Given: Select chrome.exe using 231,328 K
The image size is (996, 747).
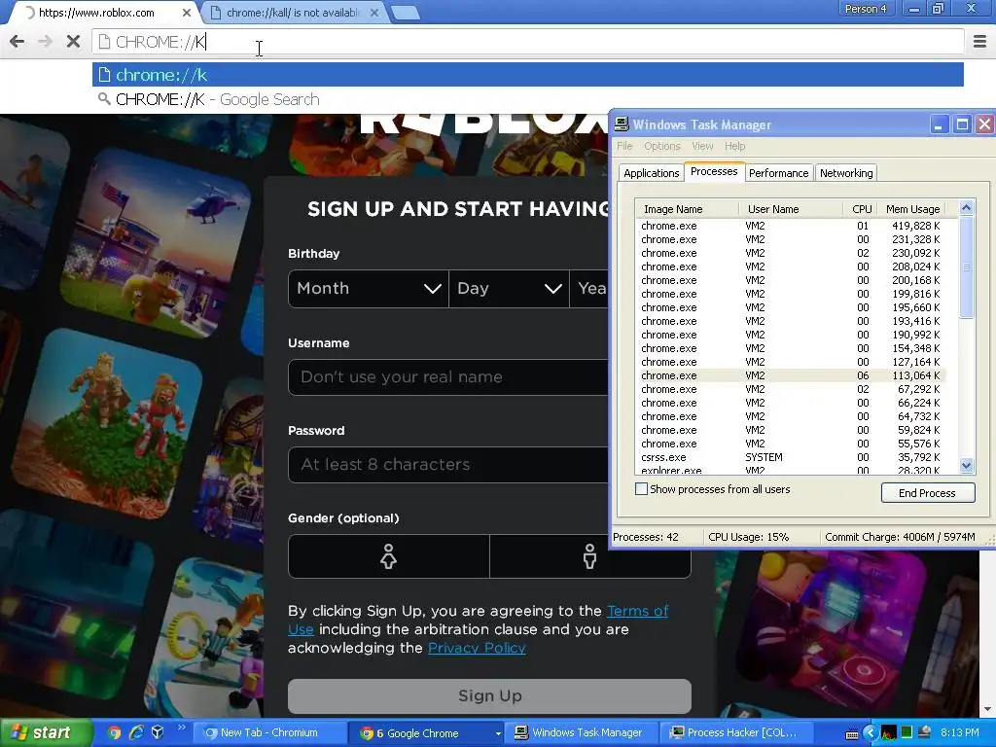Looking at the screenshot, I should click(791, 239).
